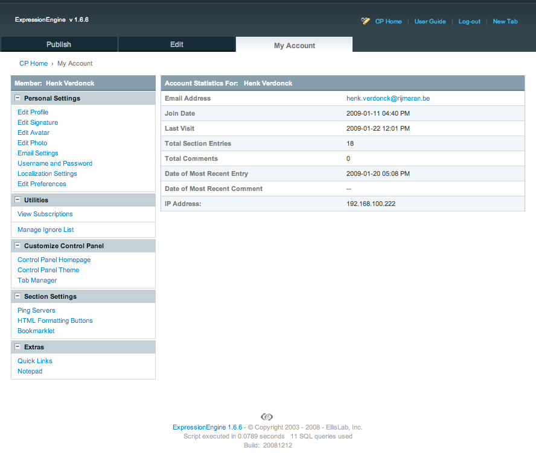
Task: Open the Tab Manager
Action: tap(37, 280)
